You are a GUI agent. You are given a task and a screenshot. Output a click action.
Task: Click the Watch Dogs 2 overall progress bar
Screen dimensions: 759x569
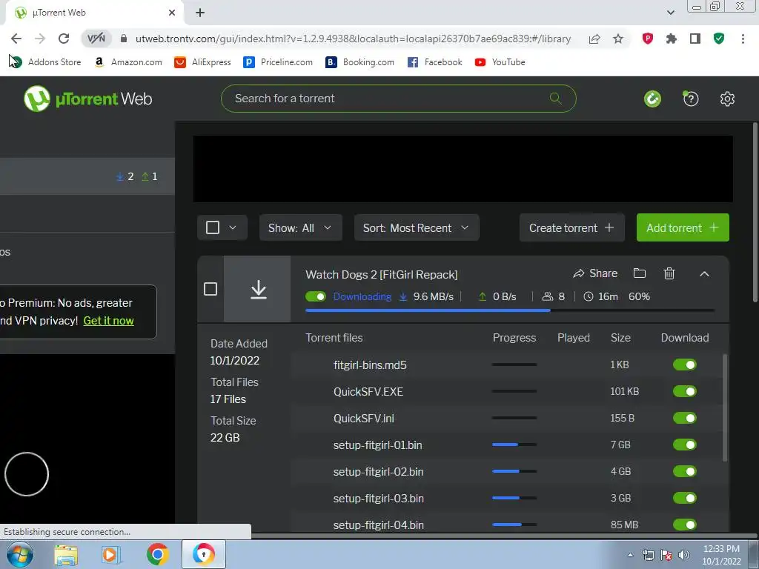(510, 310)
